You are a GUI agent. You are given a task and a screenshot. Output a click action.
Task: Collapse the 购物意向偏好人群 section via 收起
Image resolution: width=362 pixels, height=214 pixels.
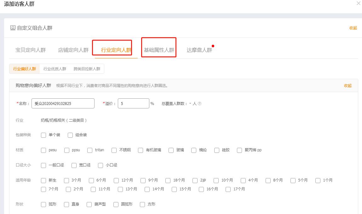pyautogui.click(x=347, y=85)
